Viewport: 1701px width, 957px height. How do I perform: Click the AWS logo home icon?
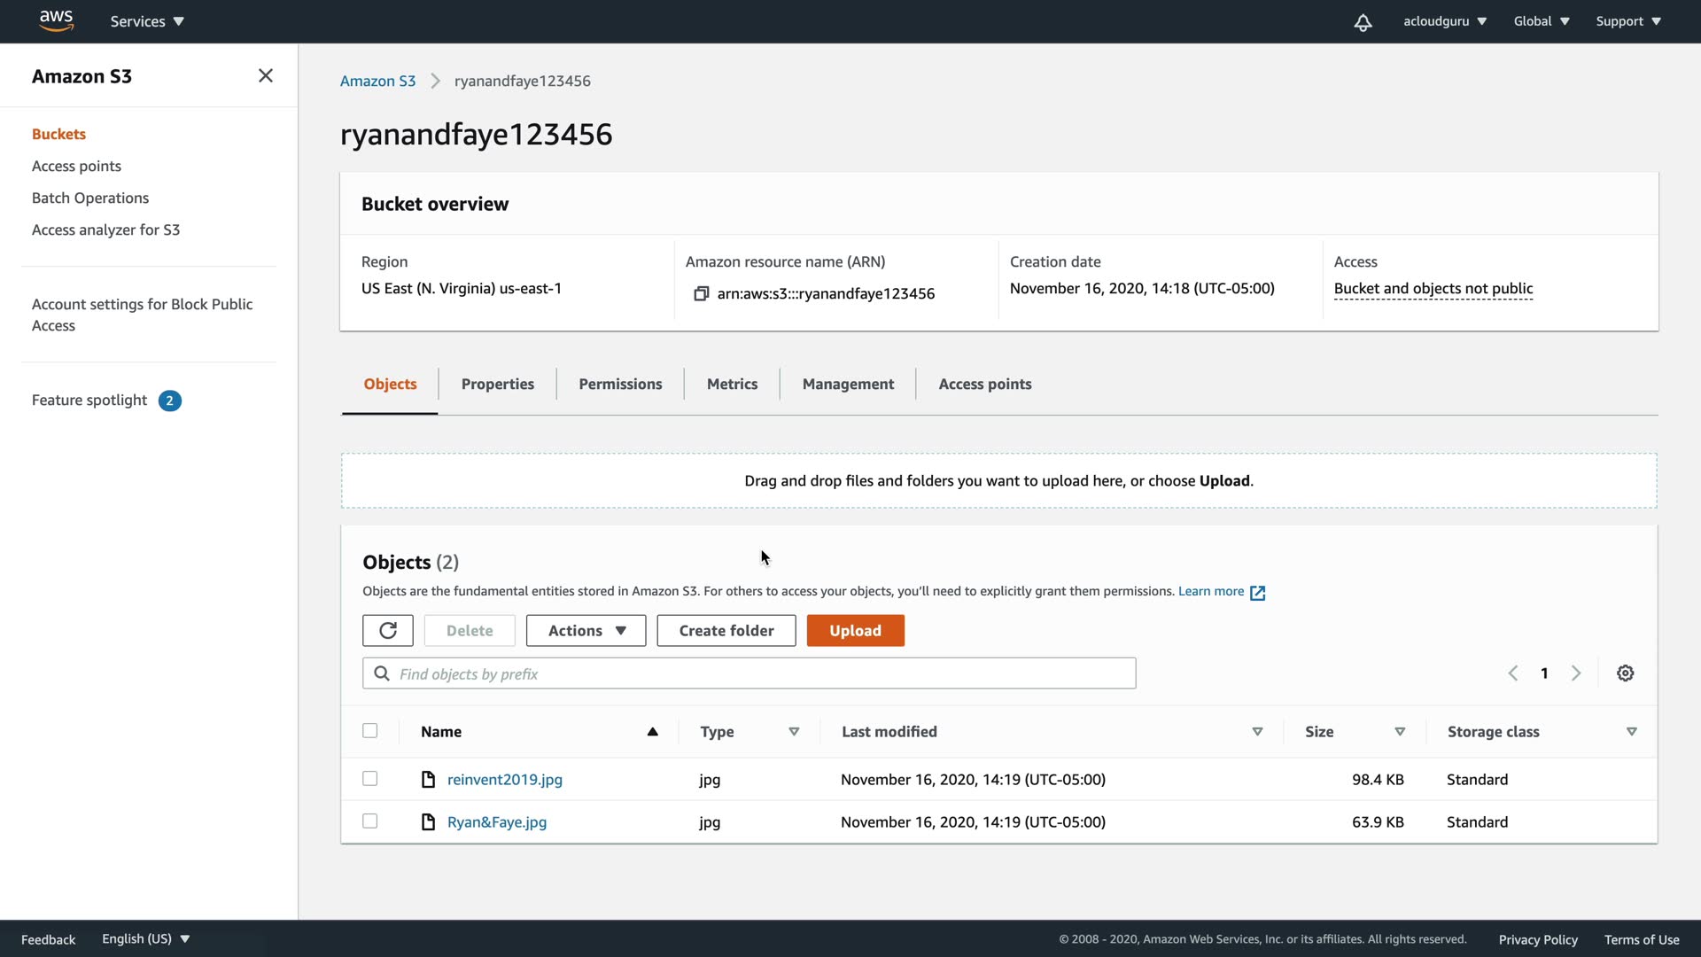[x=56, y=20]
